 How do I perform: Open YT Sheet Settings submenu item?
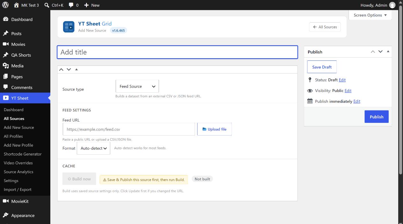click(11, 181)
